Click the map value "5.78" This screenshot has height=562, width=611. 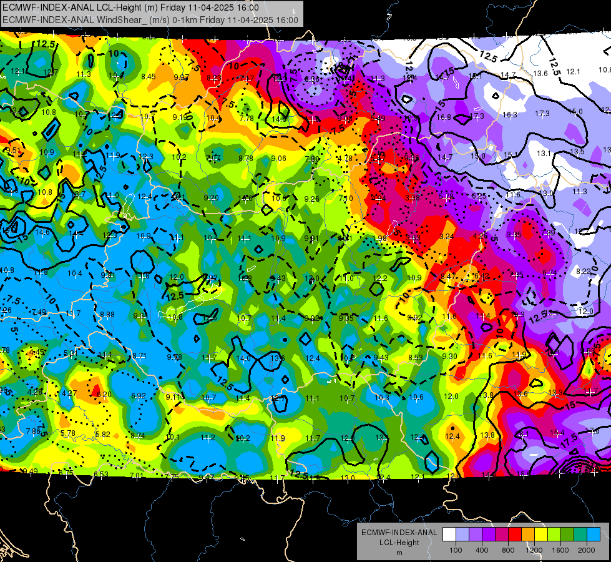68,433
